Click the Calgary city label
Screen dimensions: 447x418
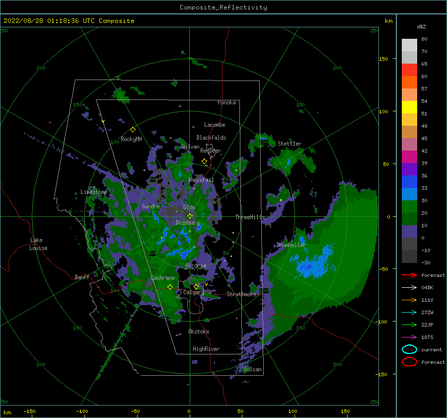pos(194,292)
